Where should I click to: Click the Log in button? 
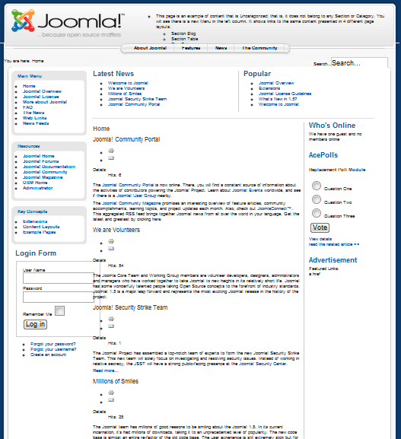pos(35,324)
